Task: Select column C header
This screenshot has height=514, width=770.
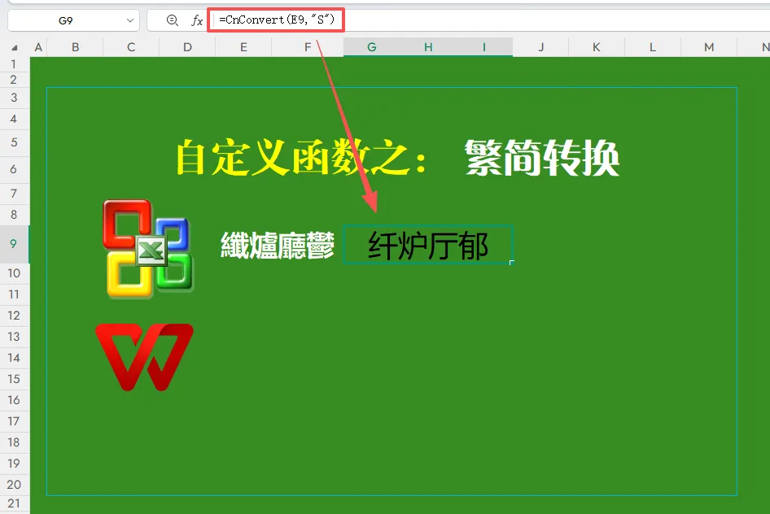Action: [131, 47]
